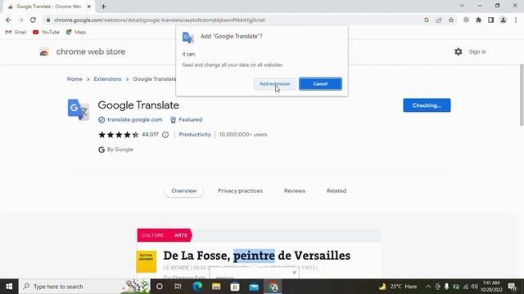Open volume control in tray

tap(475, 287)
